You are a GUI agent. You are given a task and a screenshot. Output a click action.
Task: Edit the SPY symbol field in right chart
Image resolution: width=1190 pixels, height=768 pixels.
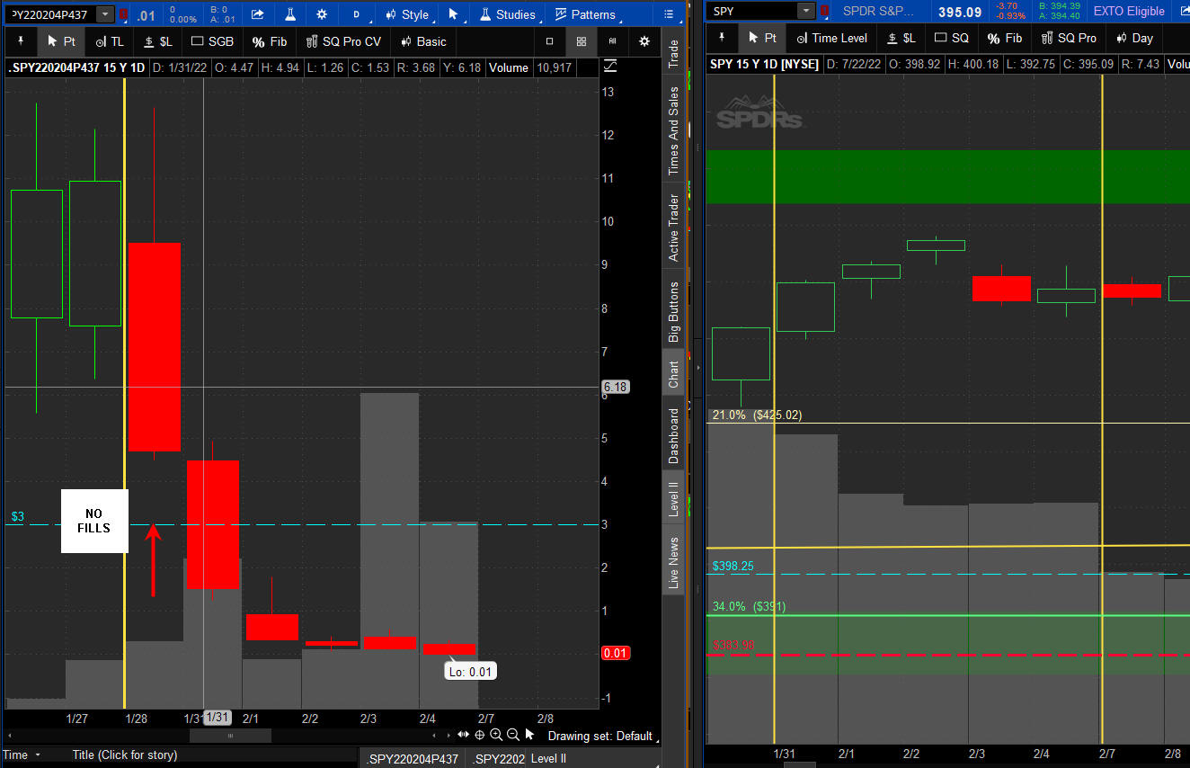[x=752, y=11]
